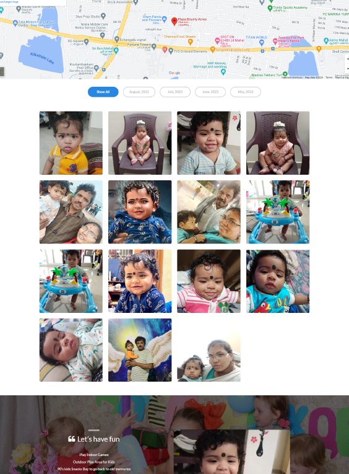Open photo of baby in yellow shirt
The height and width of the screenshot is (474, 349).
coord(71,143)
